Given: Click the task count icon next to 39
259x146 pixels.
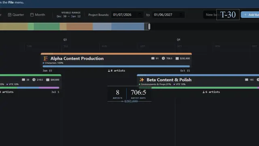Looking at the screenshot, I should click(x=23, y=79).
